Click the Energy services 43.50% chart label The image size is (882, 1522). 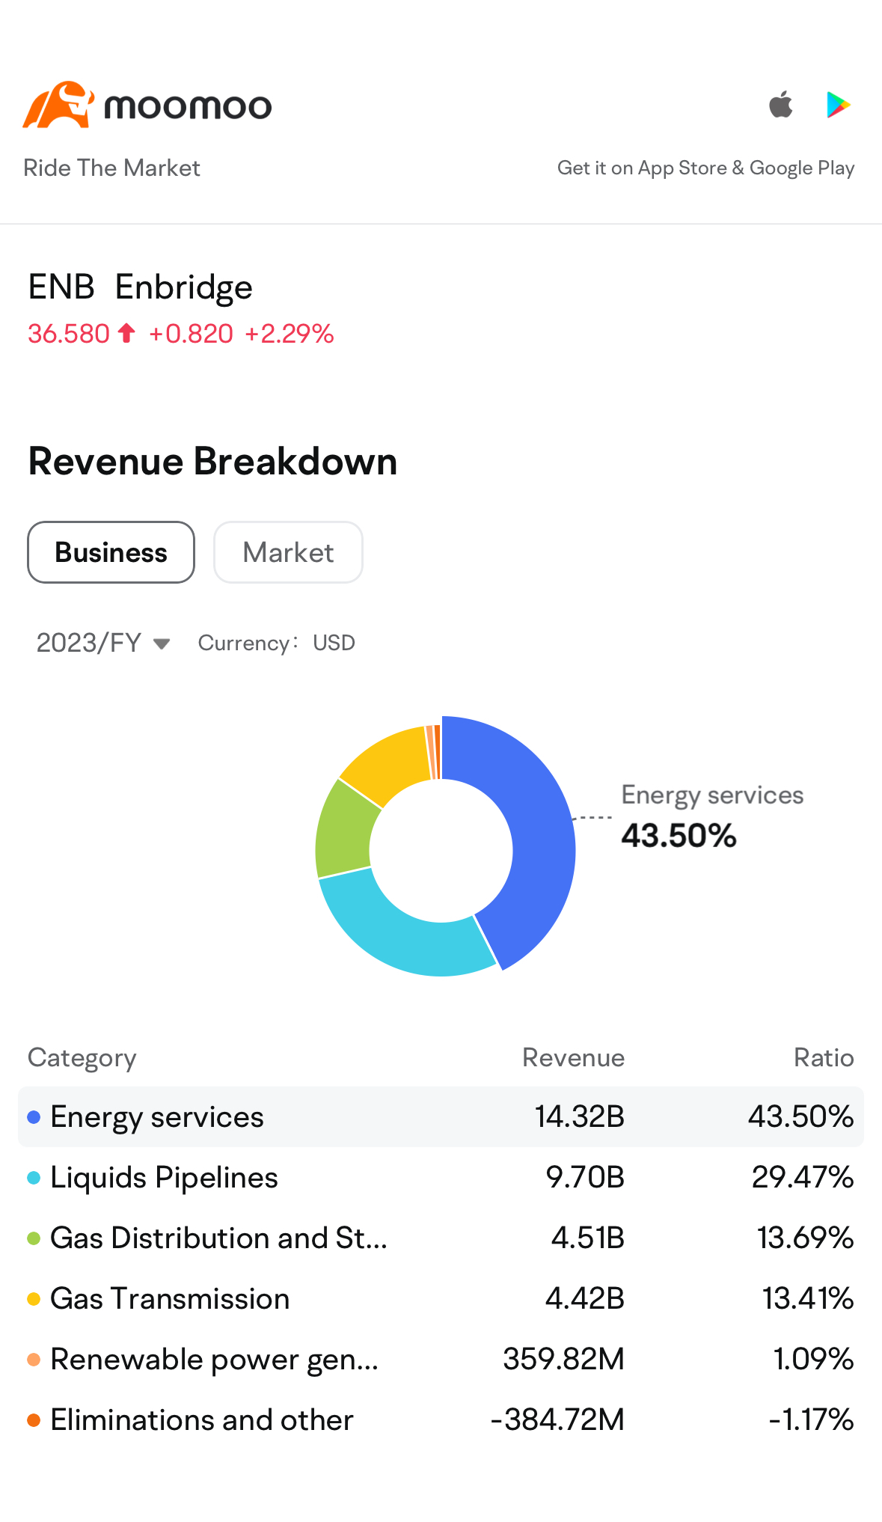point(712,816)
